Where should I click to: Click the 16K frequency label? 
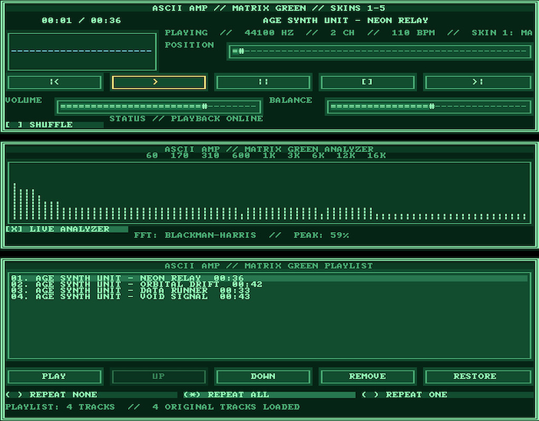pos(376,156)
